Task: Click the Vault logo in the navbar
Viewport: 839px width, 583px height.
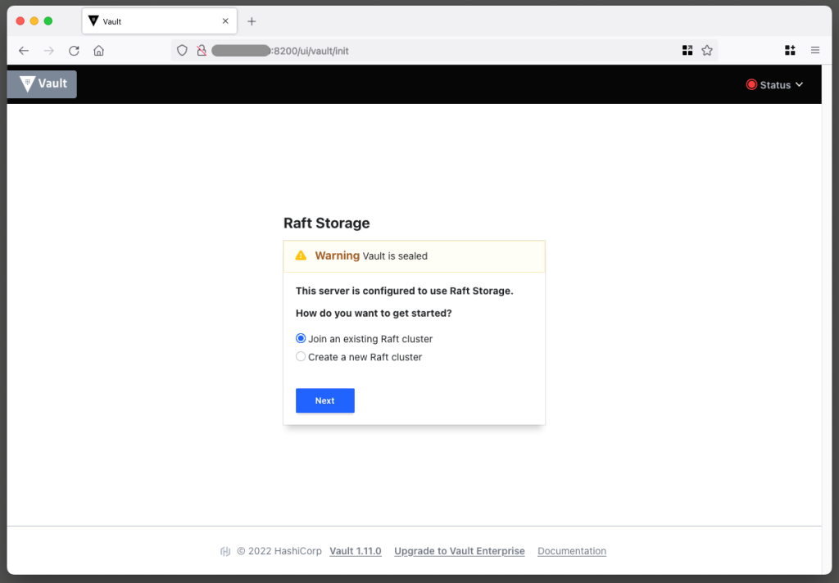Action: [41, 84]
